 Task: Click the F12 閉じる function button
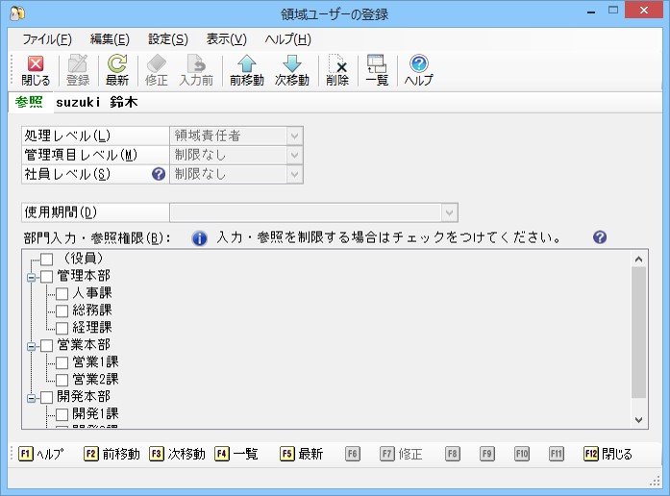[x=608, y=454]
